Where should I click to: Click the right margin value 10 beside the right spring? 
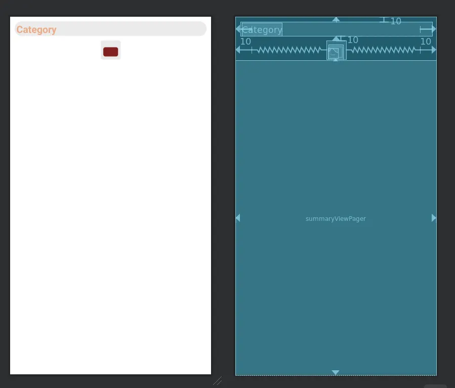point(426,42)
